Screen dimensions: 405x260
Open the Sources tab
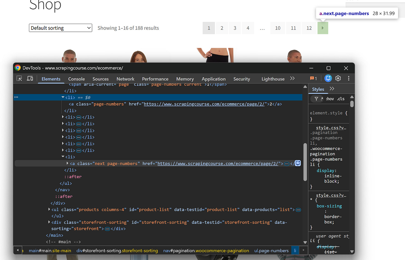click(x=100, y=79)
